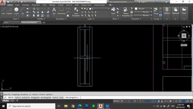Select the Mirror tool
This screenshot has height=109, width=193.
38,12
